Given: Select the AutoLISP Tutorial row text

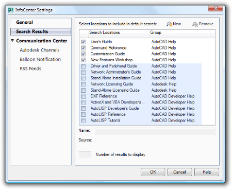Looking at the screenshot, I should (x=106, y=121).
